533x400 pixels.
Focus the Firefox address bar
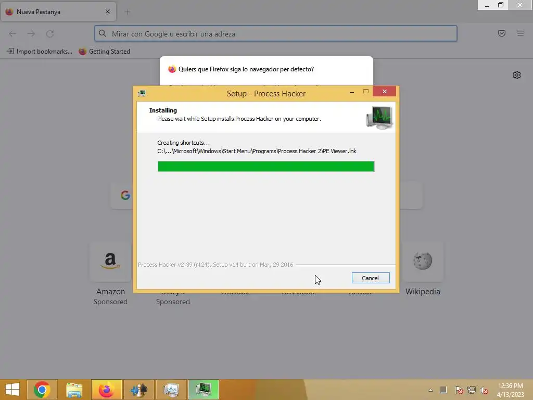point(276,34)
